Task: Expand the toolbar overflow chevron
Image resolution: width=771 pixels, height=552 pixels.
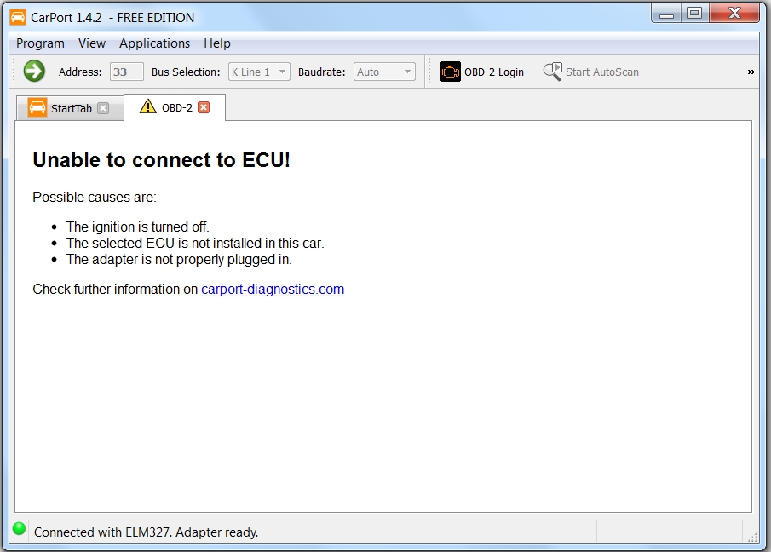Action: (751, 72)
